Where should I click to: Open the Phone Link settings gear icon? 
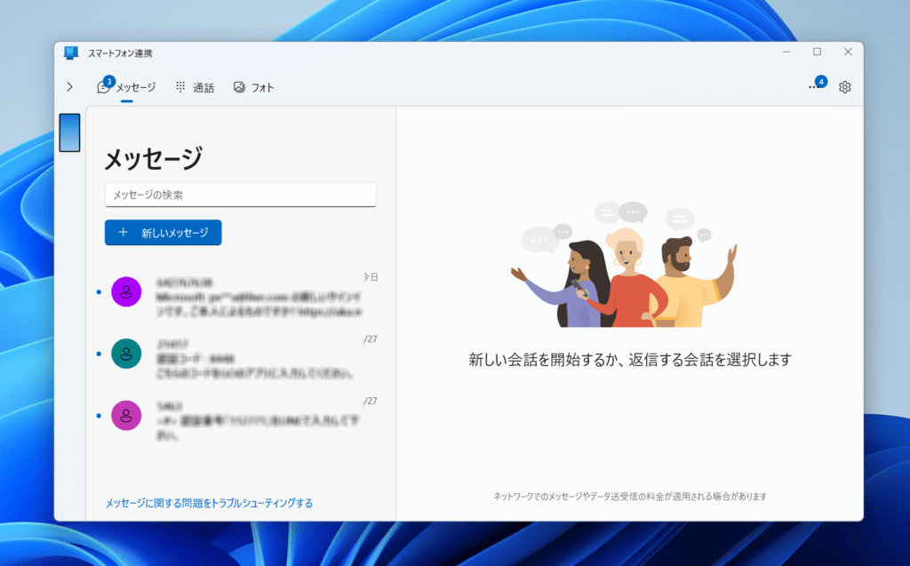(843, 86)
